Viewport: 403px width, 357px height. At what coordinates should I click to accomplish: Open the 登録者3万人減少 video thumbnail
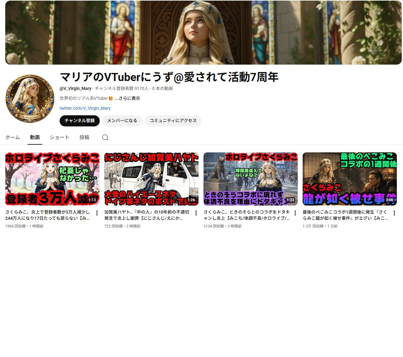click(x=52, y=179)
